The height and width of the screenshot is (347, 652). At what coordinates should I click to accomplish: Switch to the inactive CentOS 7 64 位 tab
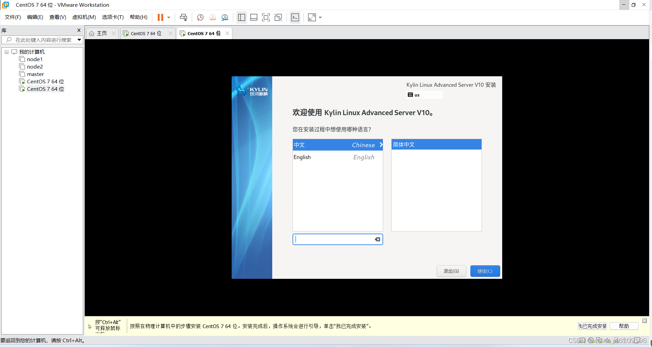(x=146, y=33)
